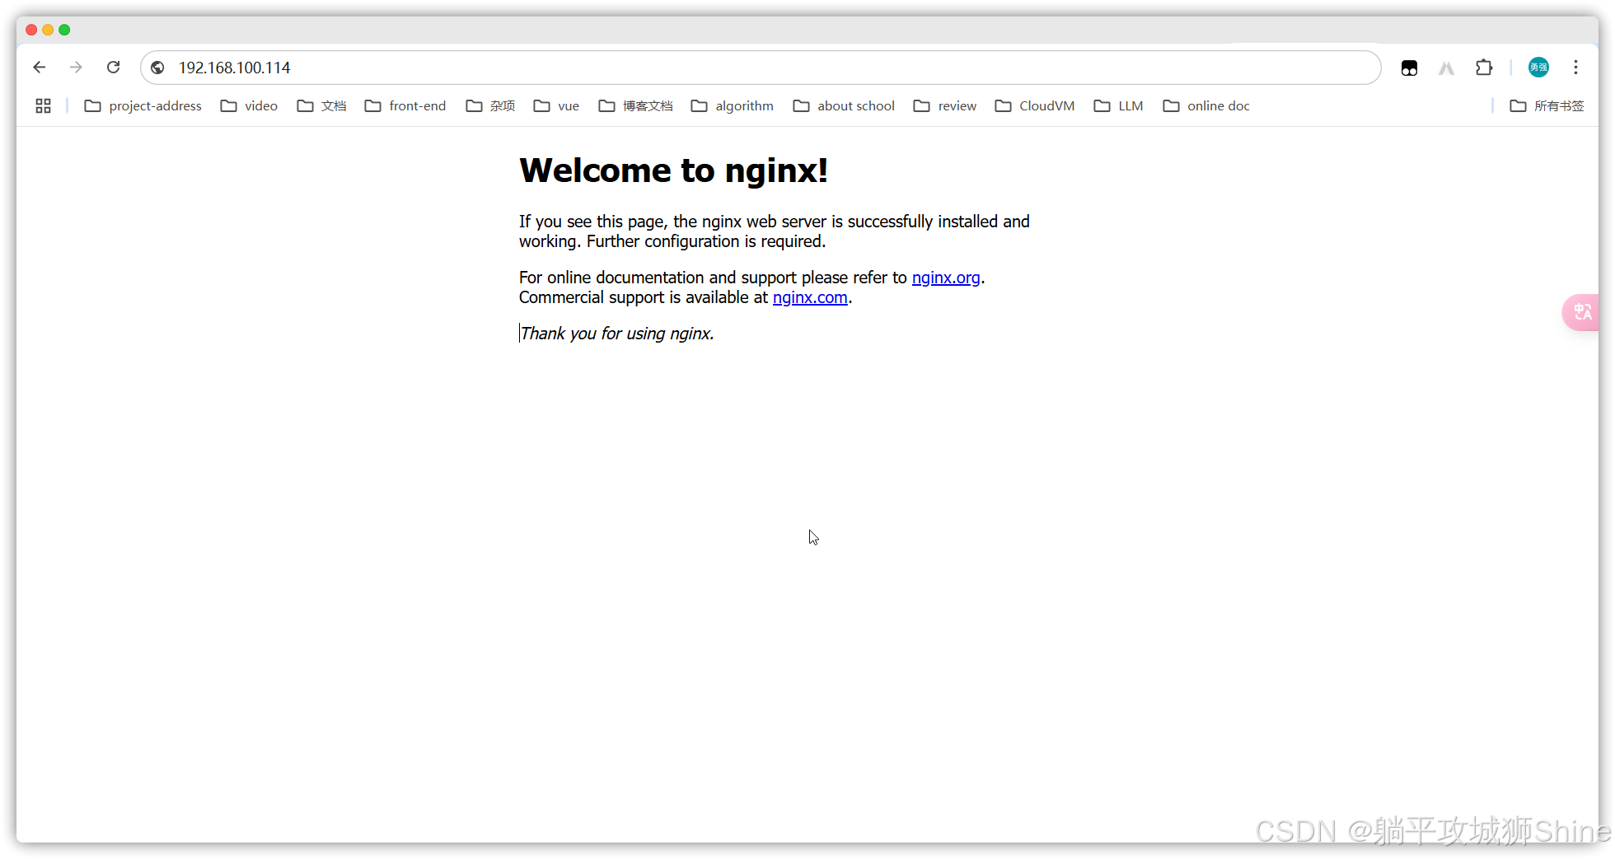
Task: Open the 博客文档 bookmark folder
Action: point(635,105)
